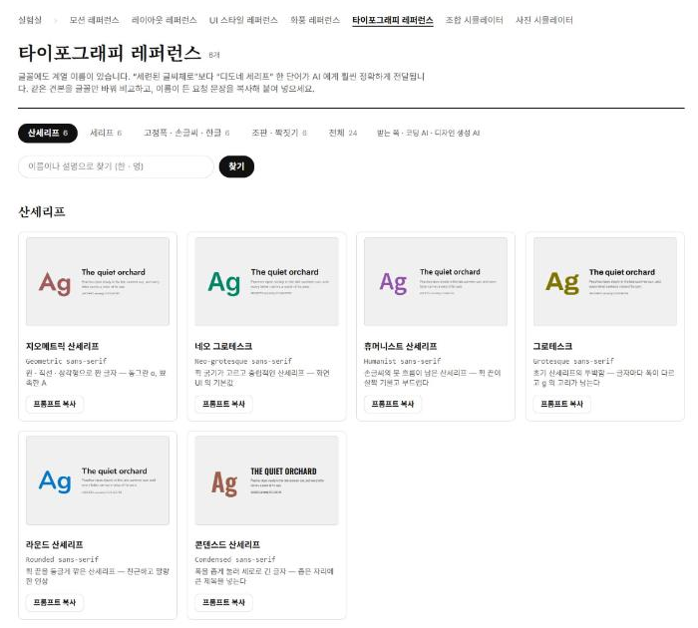Filter by 고정폭 · 손글씨 · 한글
The width and height of the screenshot is (698, 628).
pos(186,134)
